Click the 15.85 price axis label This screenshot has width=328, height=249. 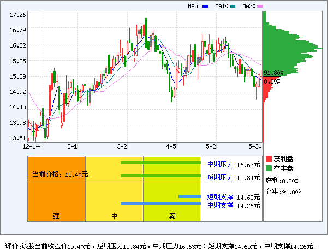[17, 61]
